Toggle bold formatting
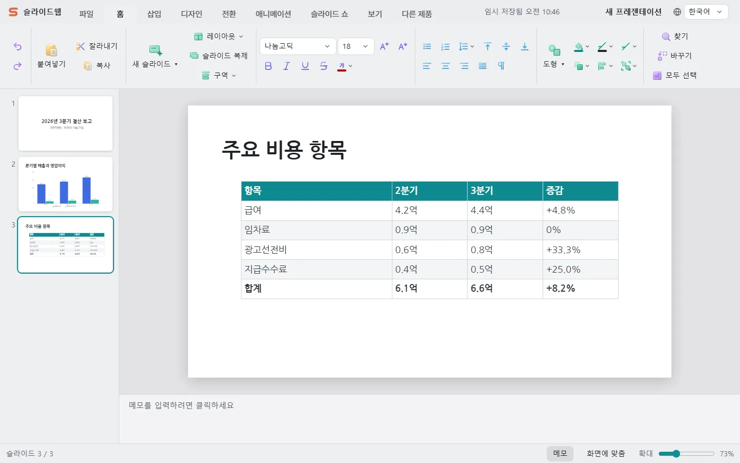740x463 pixels. 268,66
